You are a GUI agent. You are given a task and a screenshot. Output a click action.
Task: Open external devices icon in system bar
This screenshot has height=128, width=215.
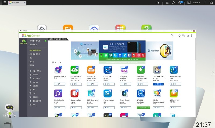pos(173,3)
